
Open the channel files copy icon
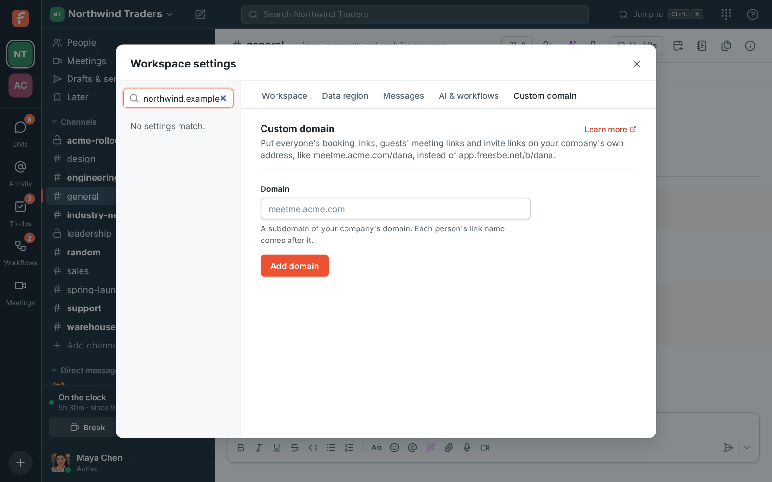(726, 46)
